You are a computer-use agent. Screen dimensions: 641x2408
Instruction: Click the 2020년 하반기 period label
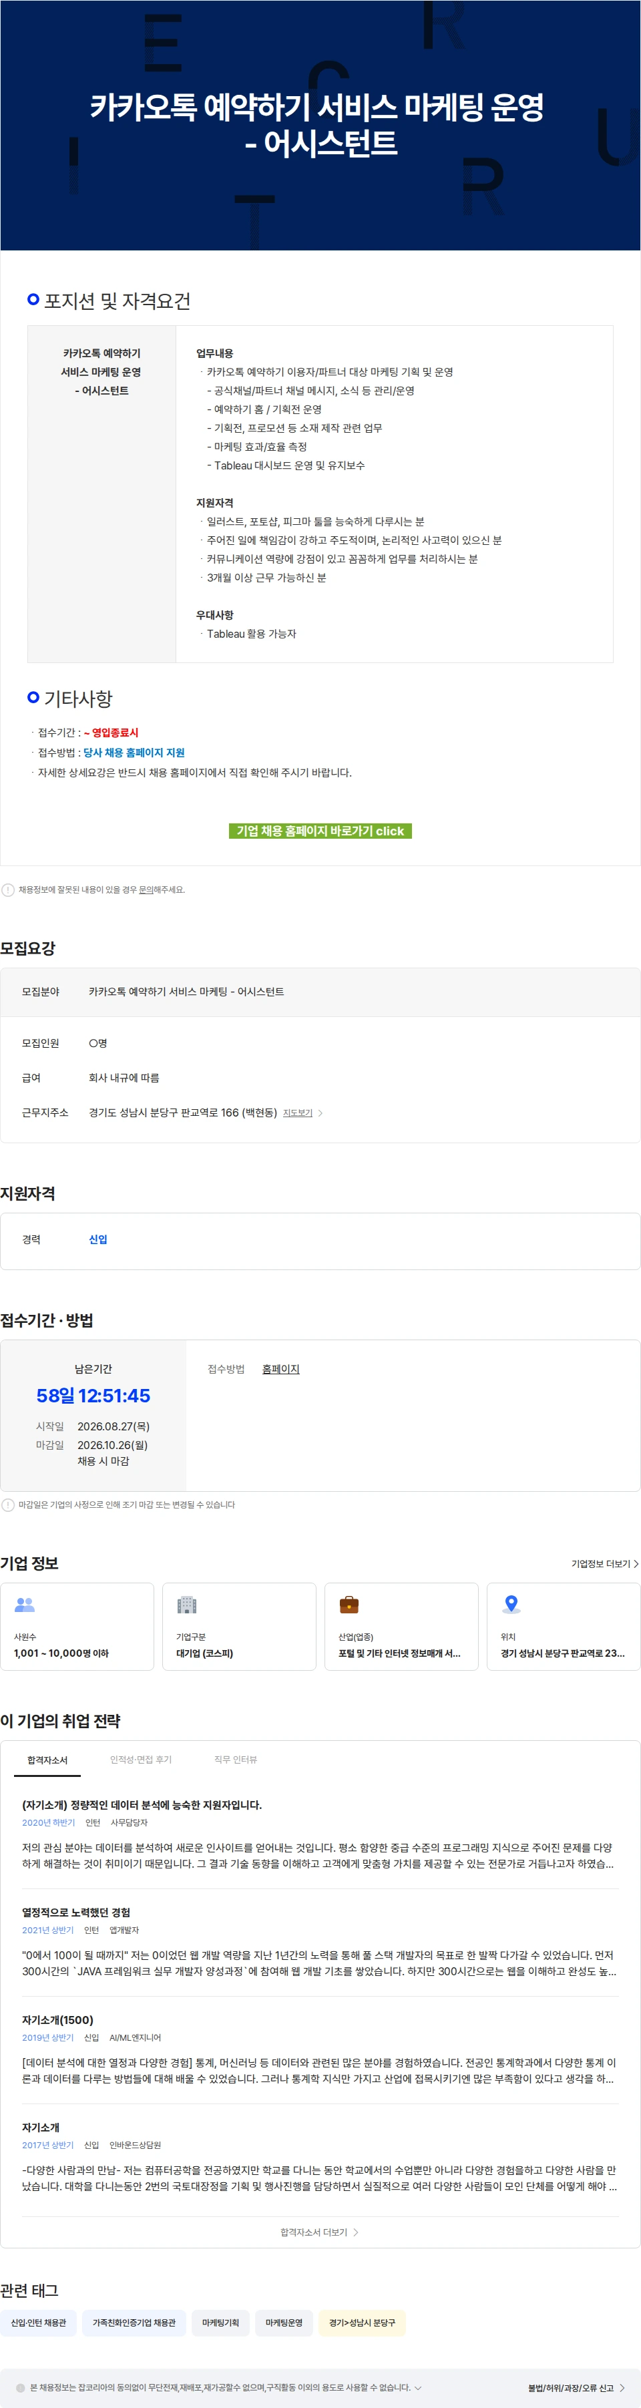pos(49,1823)
